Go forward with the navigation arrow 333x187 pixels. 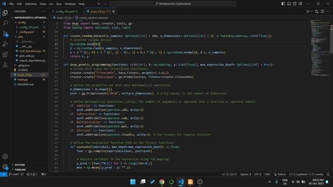tap(105, 4)
